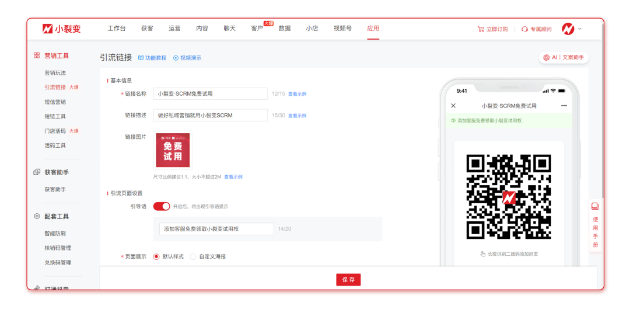The image size is (630, 313).
Task: Collapse the 营销工具 sidebar section
Action: coord(57,55)
